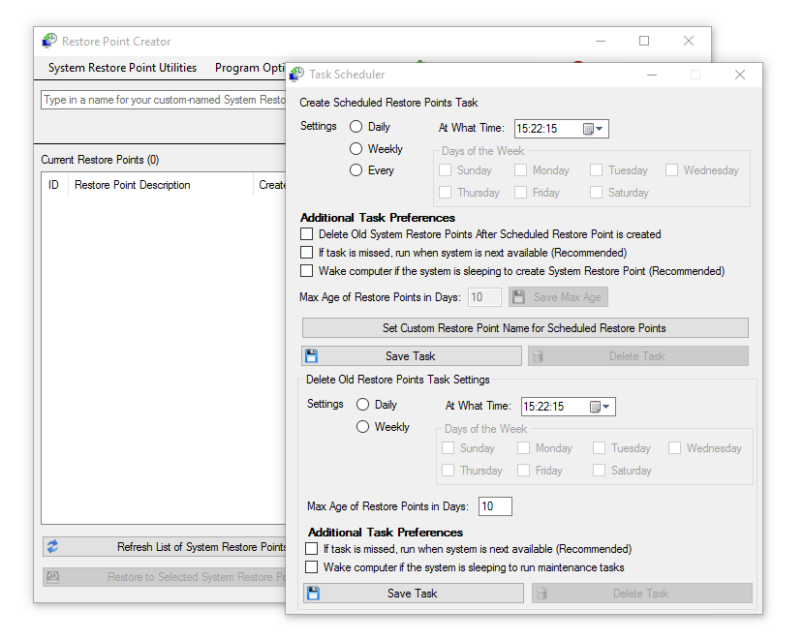Open System Restore Point Utilities menu

click(x=122, y=68)
